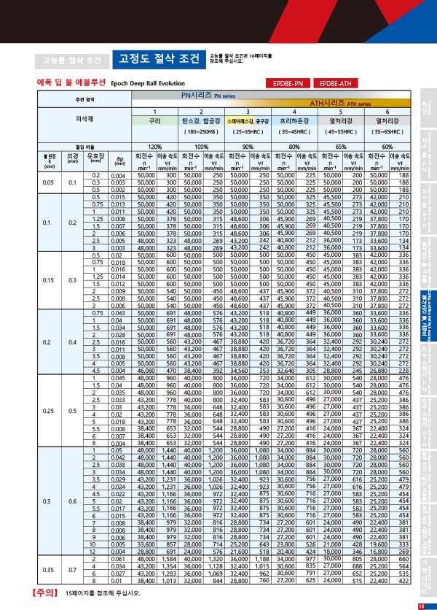Click the 15페이지를 참조해 주십시오 note
The width and height of the screenshot is (437, 610).
(x=103, y=593)
